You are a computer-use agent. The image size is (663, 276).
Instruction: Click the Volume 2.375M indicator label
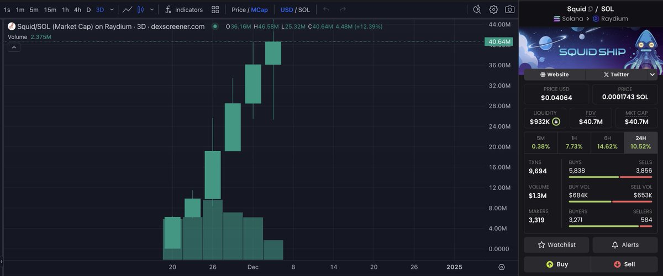click(x=29, y=37)
